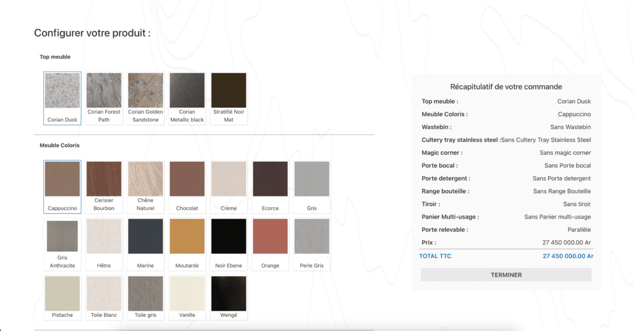The height and width of the screenshot is (331, 634).
Task: Click the TERMINER button
Action: pos(506,275)
